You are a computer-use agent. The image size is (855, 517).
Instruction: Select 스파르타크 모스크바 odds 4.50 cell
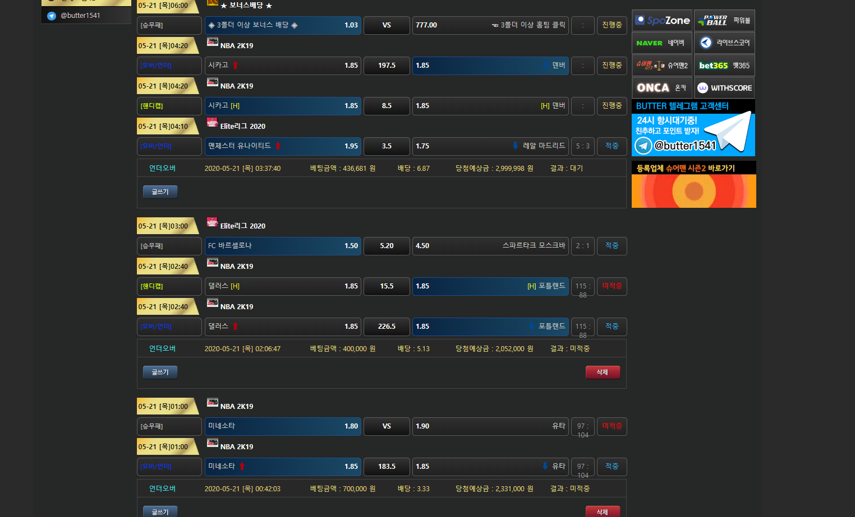[490, 246]
